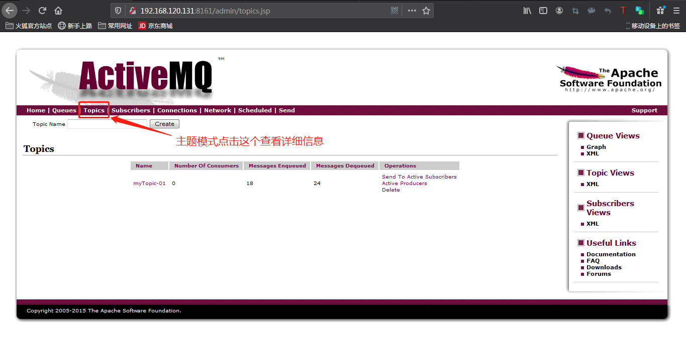Open the Network page

(x=218, y=110)
